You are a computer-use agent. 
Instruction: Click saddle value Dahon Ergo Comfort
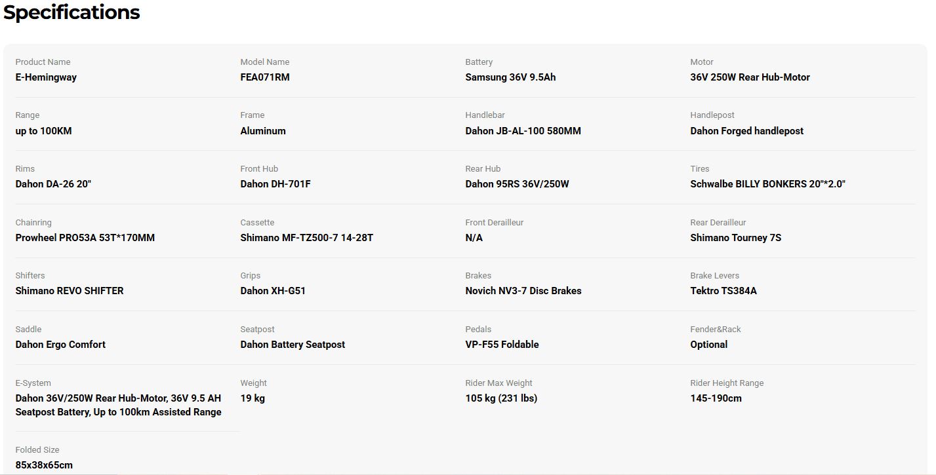(60, 345)
